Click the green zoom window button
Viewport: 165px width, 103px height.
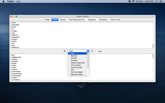tap(16, 16)
